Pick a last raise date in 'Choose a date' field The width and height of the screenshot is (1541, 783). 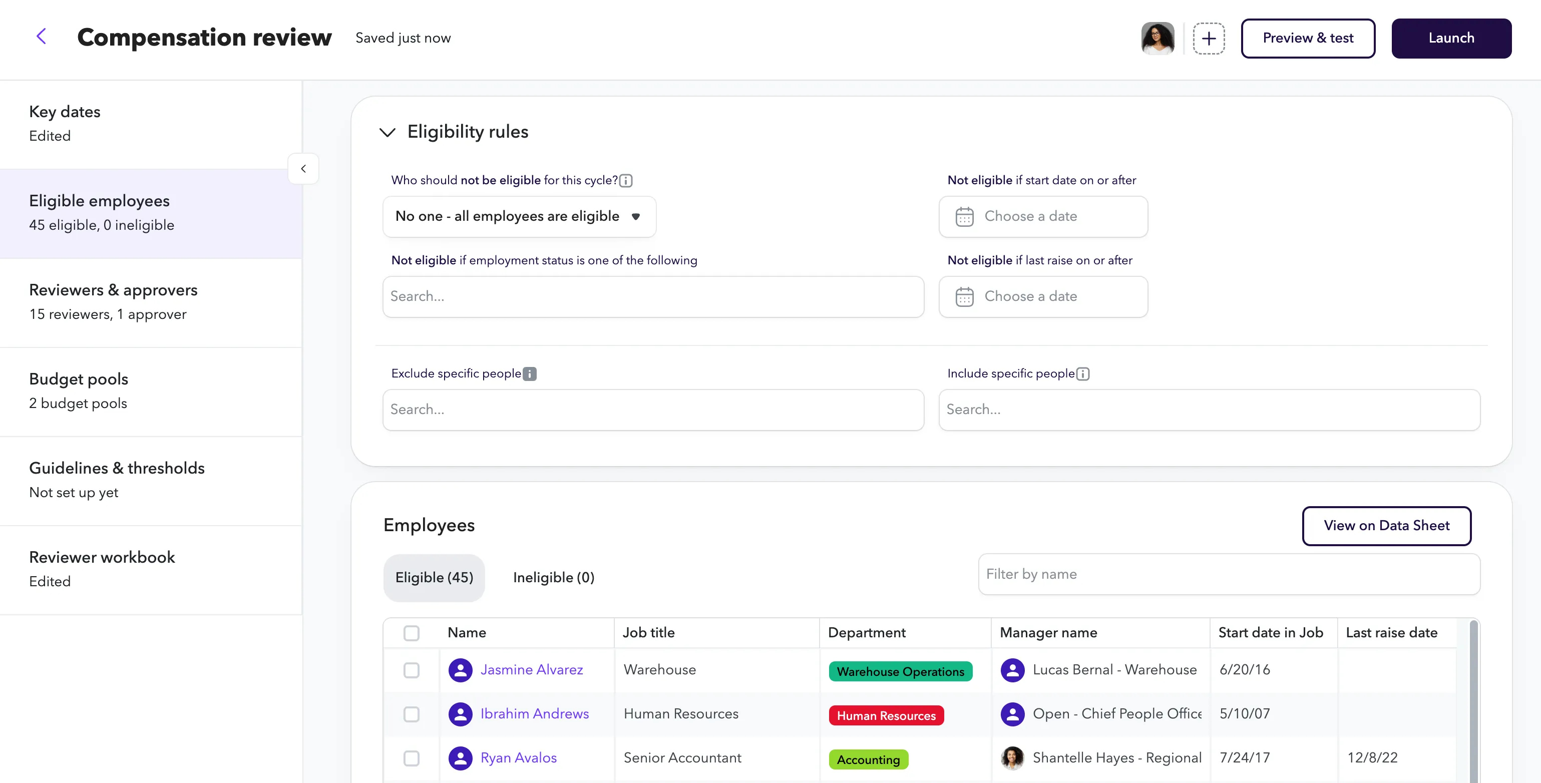click(x=1043, y=297)
